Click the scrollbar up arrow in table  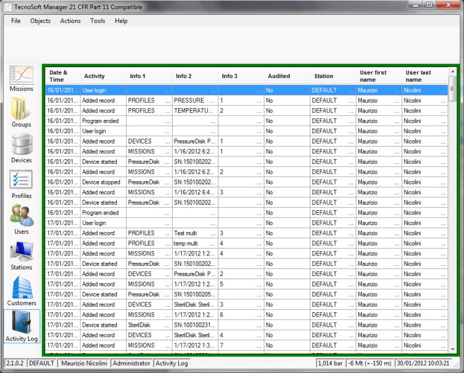pos(453,72)
